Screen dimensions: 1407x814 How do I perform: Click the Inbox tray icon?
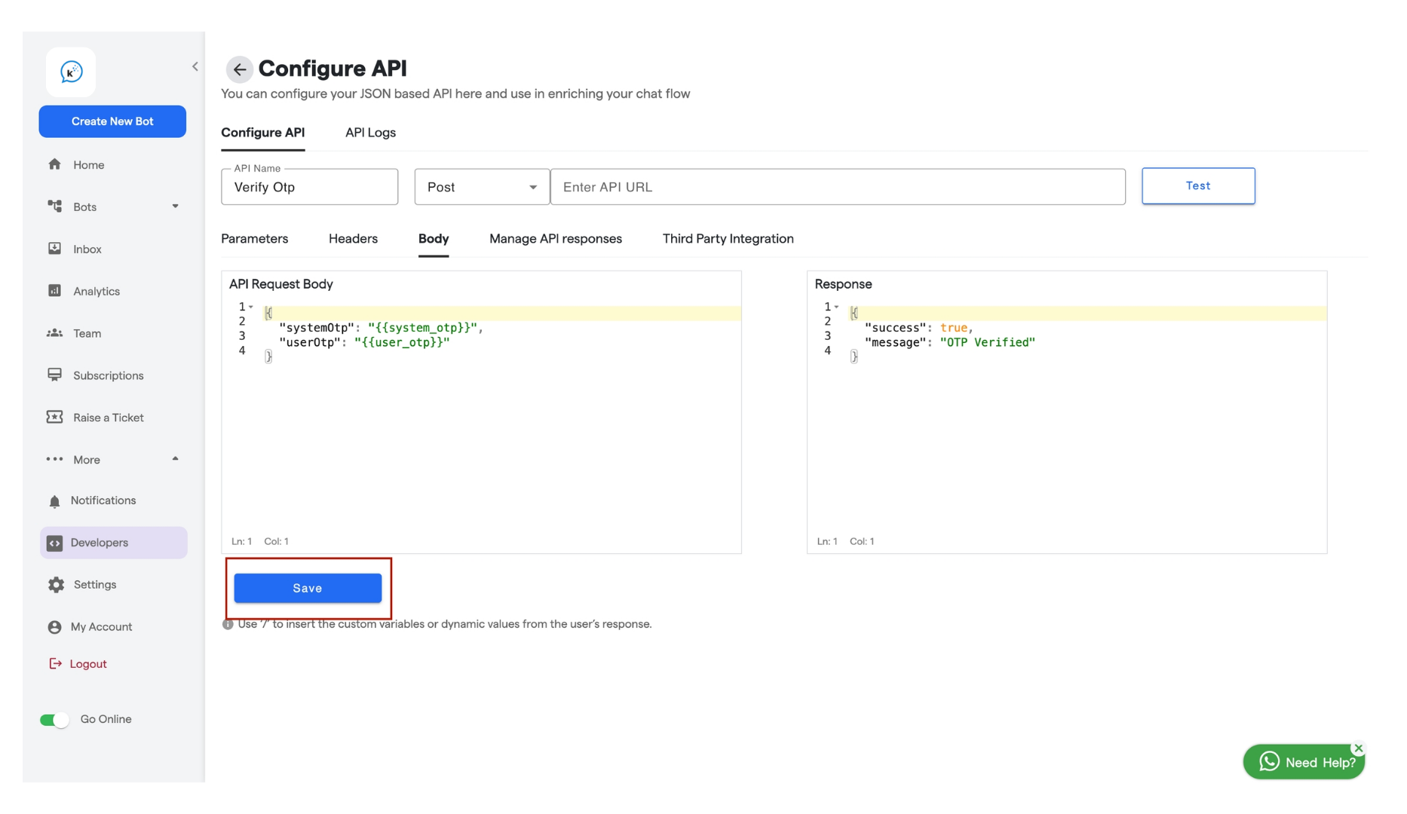pyautogui.click(x=54, y=249)
